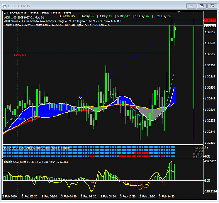Click the H1 timeframe label in Pips29 panel

pyautogui.click(x=198, y=151)
